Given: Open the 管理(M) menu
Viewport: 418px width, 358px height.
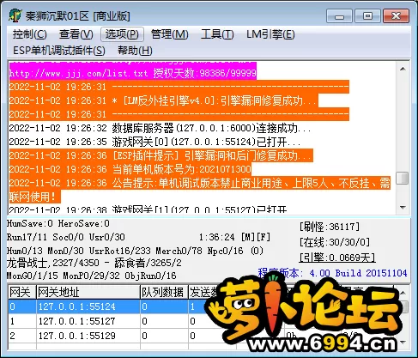Looking at the screenshot, I should [169, 34].
